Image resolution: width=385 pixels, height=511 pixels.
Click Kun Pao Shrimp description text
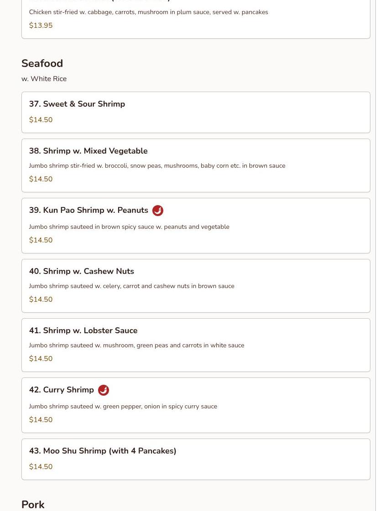[x=129, y=227]
